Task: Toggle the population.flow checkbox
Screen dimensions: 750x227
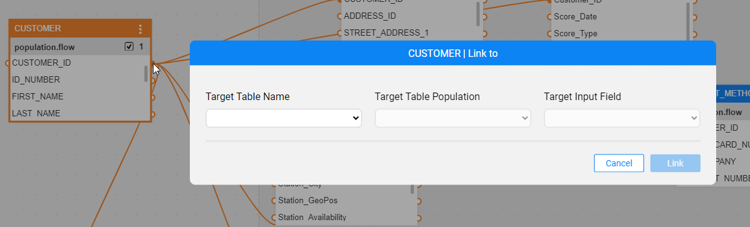Action: (128, 47)
